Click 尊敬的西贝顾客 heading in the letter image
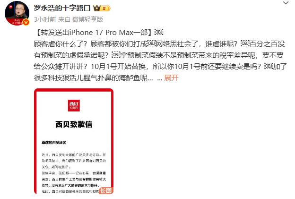The image size is (295, 199). click(x=54, y=143)
